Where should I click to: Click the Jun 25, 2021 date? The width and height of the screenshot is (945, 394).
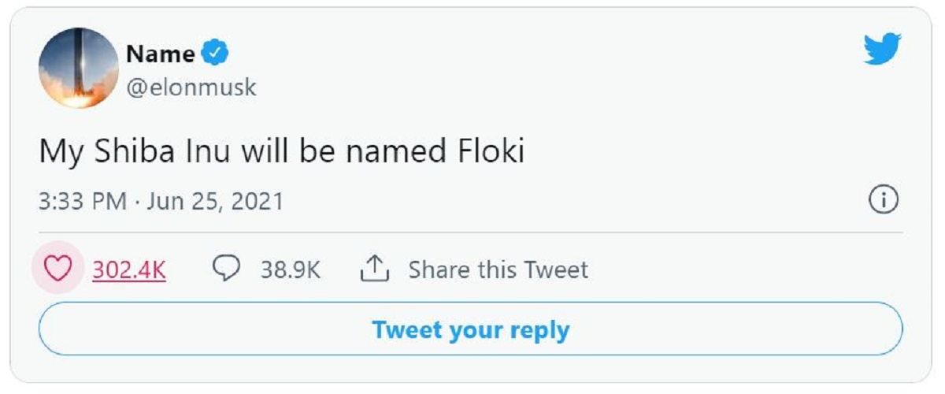(x=213, y=201)
